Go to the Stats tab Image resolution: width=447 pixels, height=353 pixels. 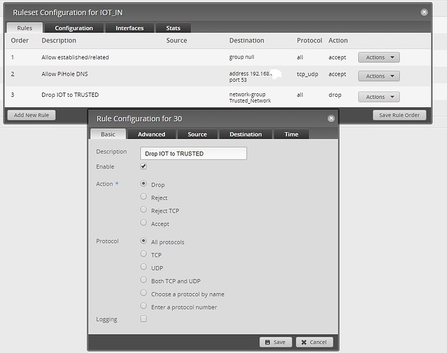coord(173,28)
